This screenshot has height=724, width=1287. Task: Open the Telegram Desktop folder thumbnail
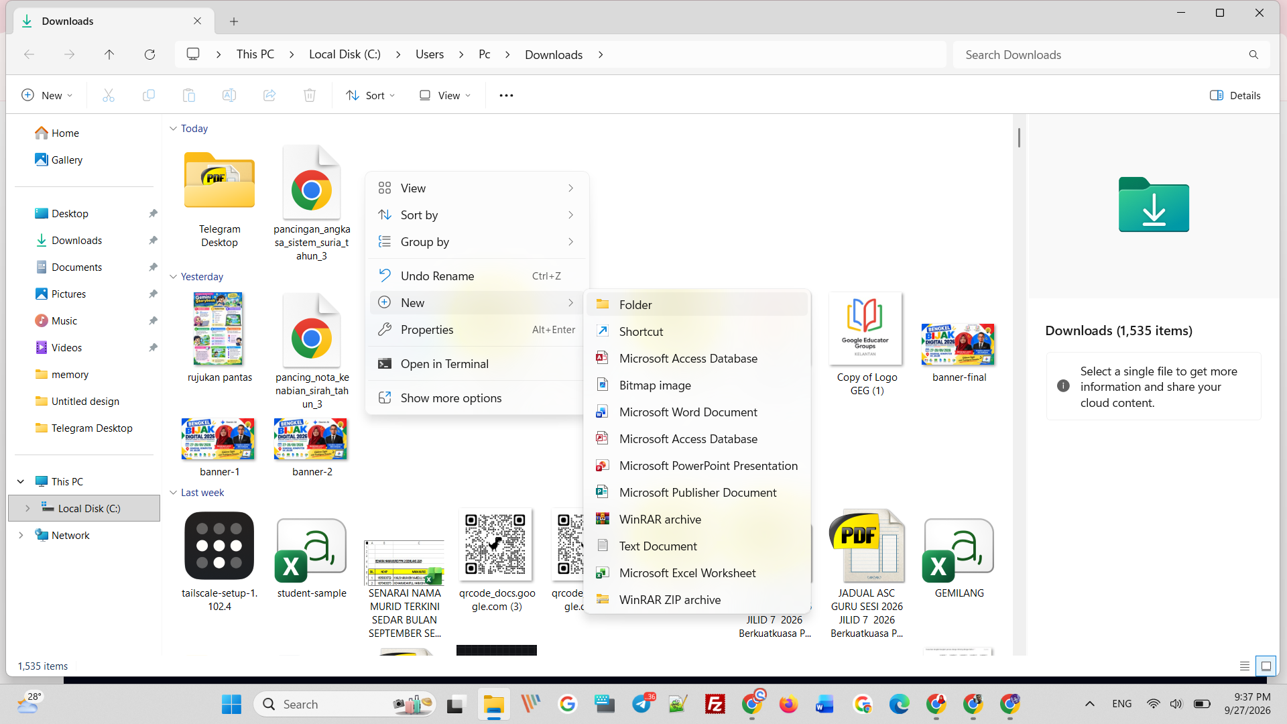(x=219, y=182)
